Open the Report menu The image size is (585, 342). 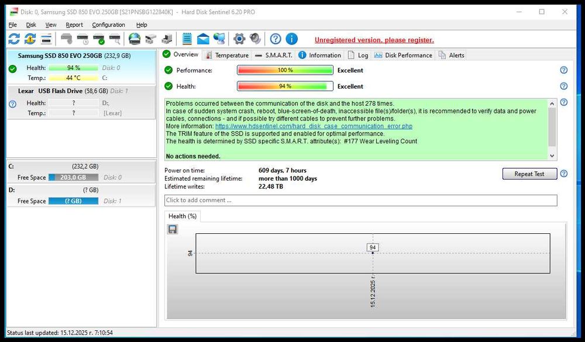pos(74,25)
